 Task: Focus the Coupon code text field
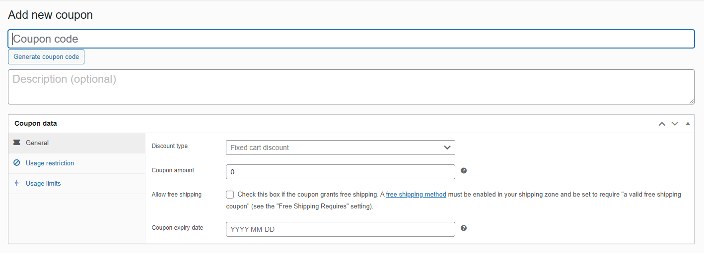pyautogui.click(x=351, y=39)
